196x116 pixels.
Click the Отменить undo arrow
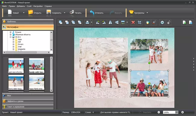(92, 12)
